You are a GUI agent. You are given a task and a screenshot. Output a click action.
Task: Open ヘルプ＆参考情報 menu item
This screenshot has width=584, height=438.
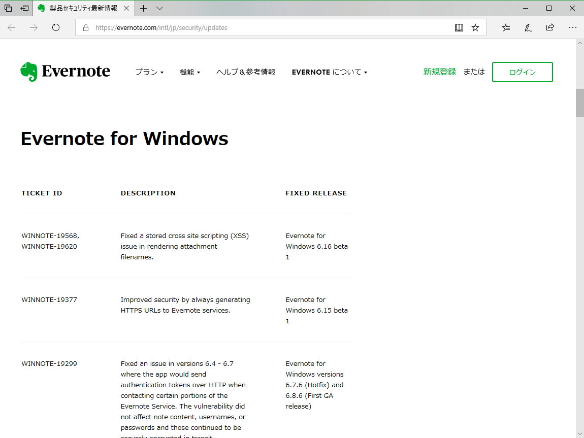pos(246,72)
